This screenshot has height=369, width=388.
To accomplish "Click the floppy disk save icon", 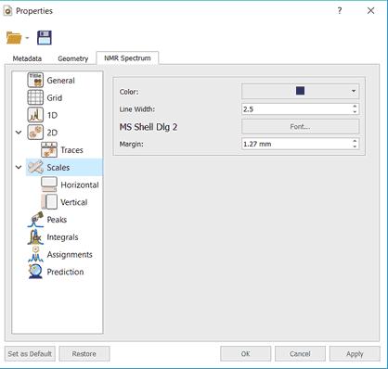I will click(45, 38).
